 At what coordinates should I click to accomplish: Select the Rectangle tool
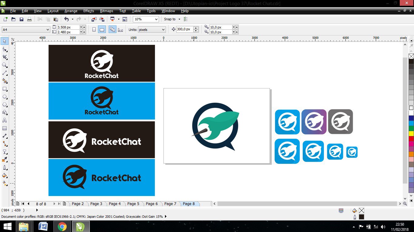point(5,89)
